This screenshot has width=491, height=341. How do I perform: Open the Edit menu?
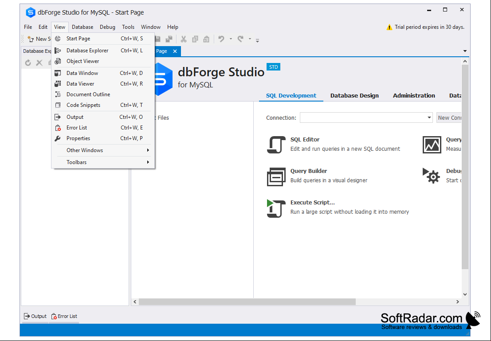tap(43, 27)
